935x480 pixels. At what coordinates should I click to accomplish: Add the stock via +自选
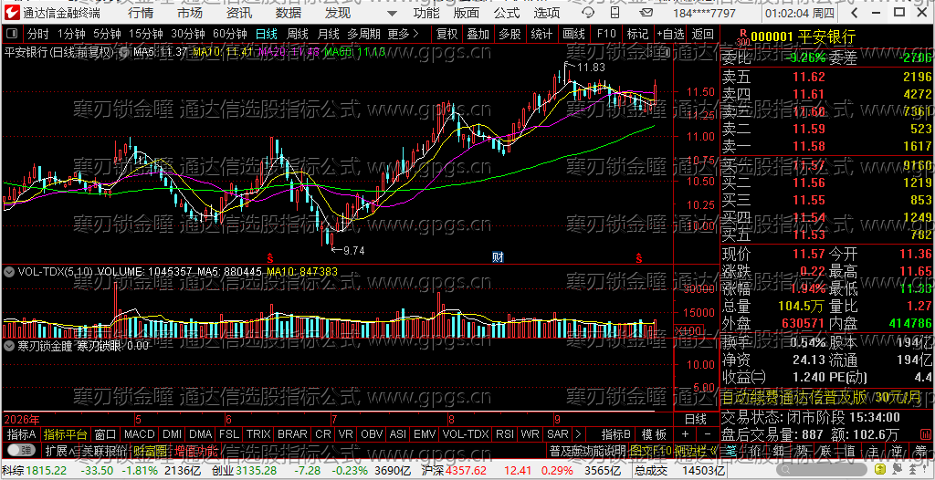click(671, 34)
